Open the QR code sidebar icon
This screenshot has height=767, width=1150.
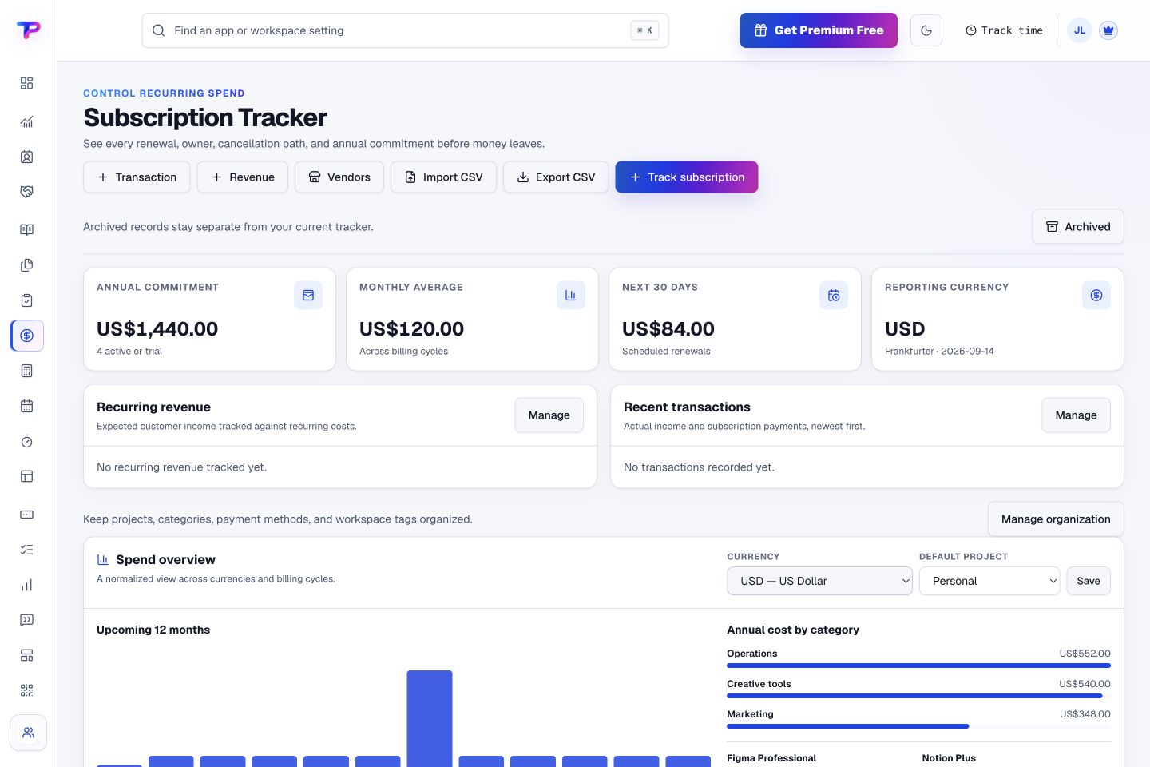coord(26,690)
